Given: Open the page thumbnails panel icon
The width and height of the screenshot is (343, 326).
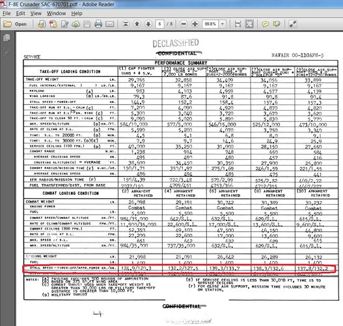Looking at the screenshot, I should coord(7,38).
